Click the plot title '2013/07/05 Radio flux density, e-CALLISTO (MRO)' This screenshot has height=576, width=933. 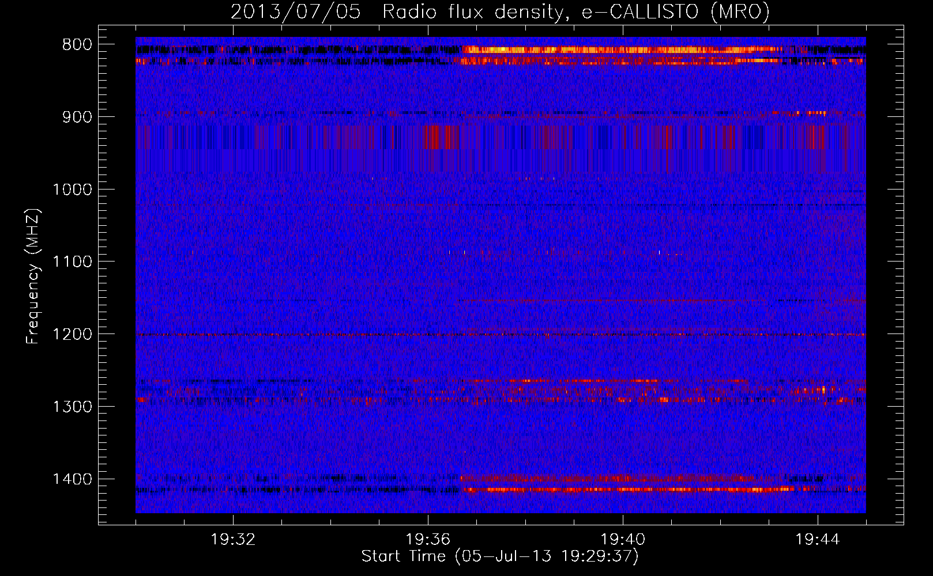click(x=500, y=12)
